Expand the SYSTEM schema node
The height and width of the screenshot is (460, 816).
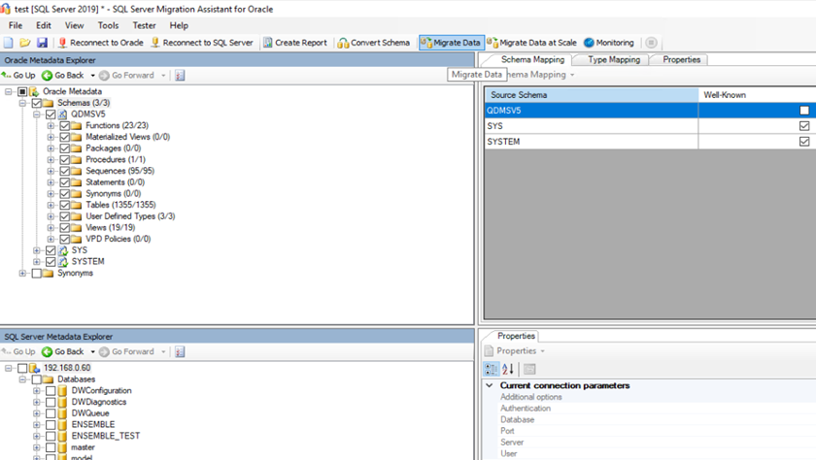(37, 262)
